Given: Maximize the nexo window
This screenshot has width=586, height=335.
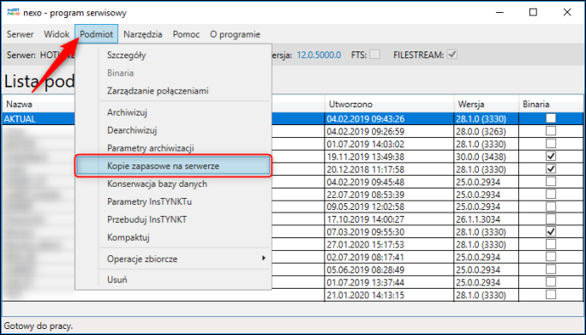Looking at the screenshot, I should click(x=533, y=12).
